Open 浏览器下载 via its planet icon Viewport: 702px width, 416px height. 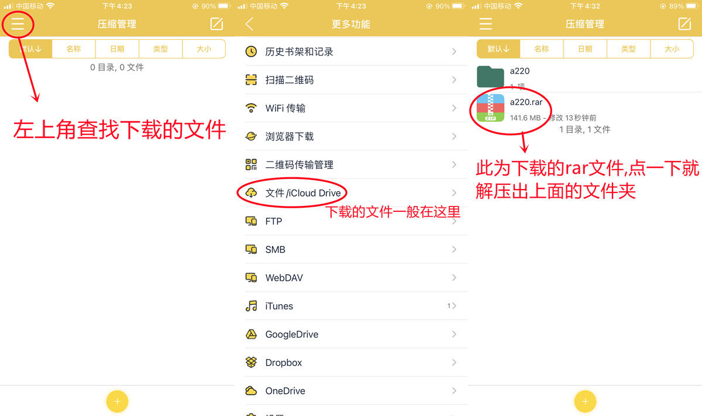point(251,136)
